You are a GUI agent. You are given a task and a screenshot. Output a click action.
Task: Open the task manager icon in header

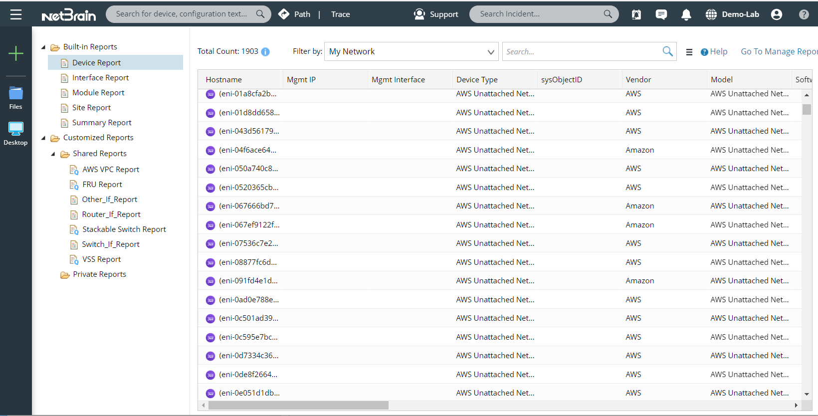coord(636,14)
